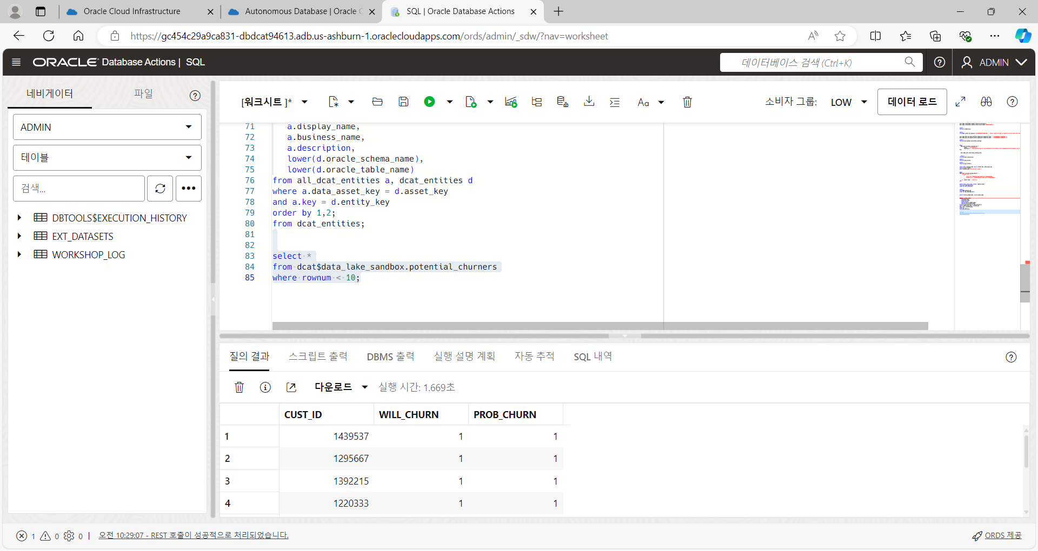Expand the worksheet to fullscreen

pyautogui.click(x=961, y=102)
